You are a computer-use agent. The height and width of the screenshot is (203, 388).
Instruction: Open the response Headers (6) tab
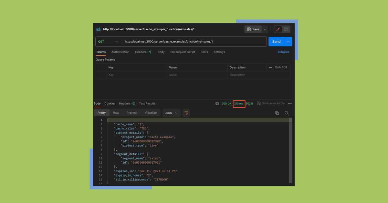127,103
